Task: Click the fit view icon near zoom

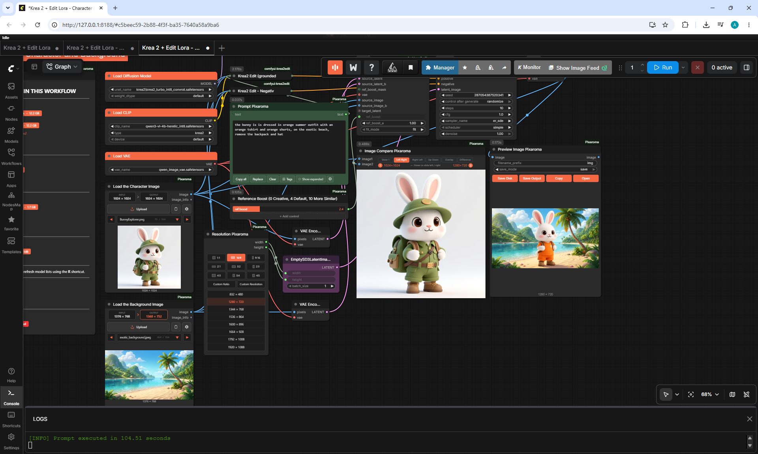Action: point(691,394)
